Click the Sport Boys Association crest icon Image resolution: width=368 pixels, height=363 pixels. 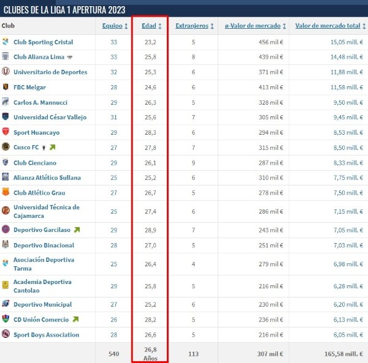point(6,335)
